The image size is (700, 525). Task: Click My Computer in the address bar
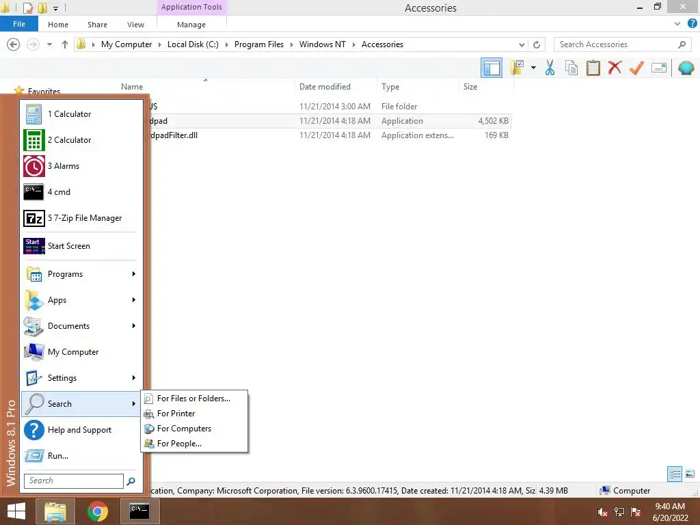pos(126,44)
